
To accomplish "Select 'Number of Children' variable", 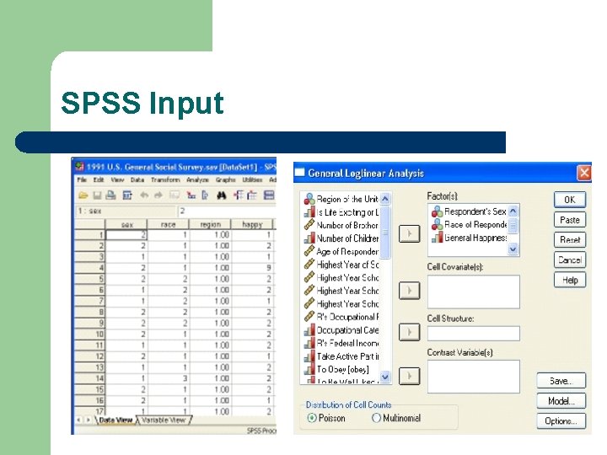I will 341,238.
